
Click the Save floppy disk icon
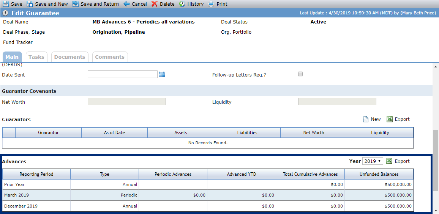tap(6, 4)
